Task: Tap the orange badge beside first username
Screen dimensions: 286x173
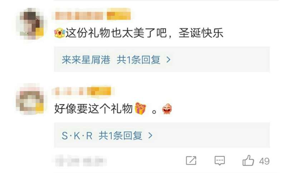Action: tap(119, 16)
